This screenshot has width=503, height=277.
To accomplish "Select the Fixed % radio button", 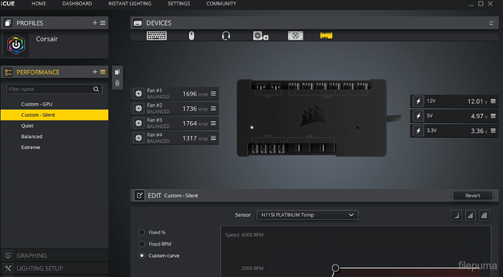I will (142, 232).
